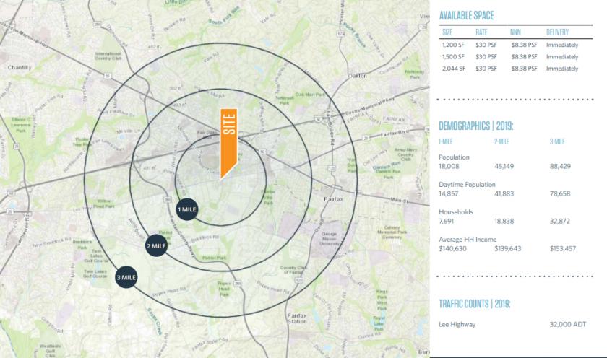This screenshot has height=358, width=607.
Task: Click the 3-MILE demographics column header
Action: click(x=556, y=141)
